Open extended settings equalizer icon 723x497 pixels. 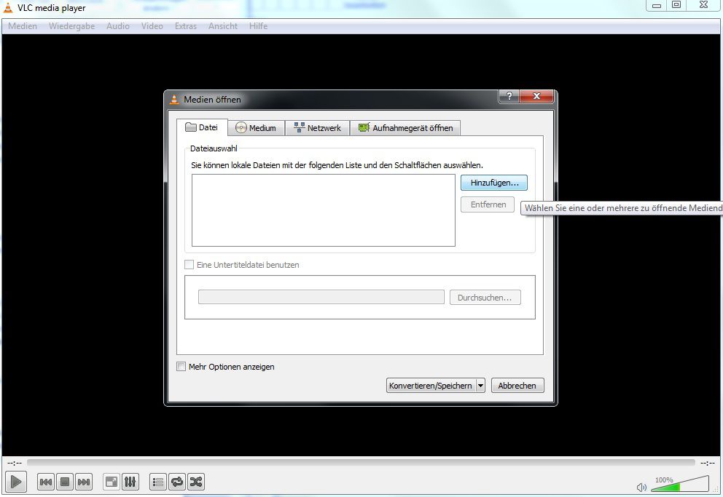click(x=130, y=481)
